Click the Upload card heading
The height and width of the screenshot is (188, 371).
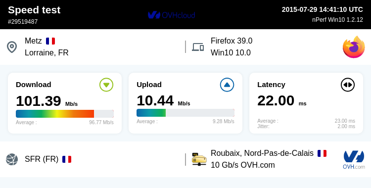pos(149,85)
